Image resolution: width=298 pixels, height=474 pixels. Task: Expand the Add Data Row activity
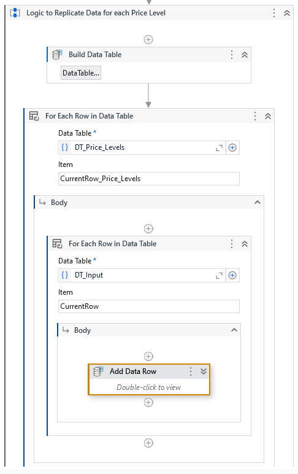(x=204, y=371)
